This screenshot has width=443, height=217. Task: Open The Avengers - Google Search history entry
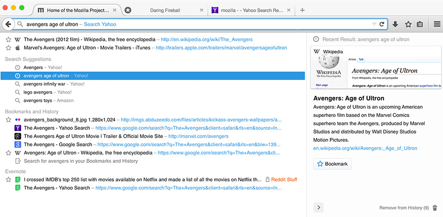(x=58, y=145)
